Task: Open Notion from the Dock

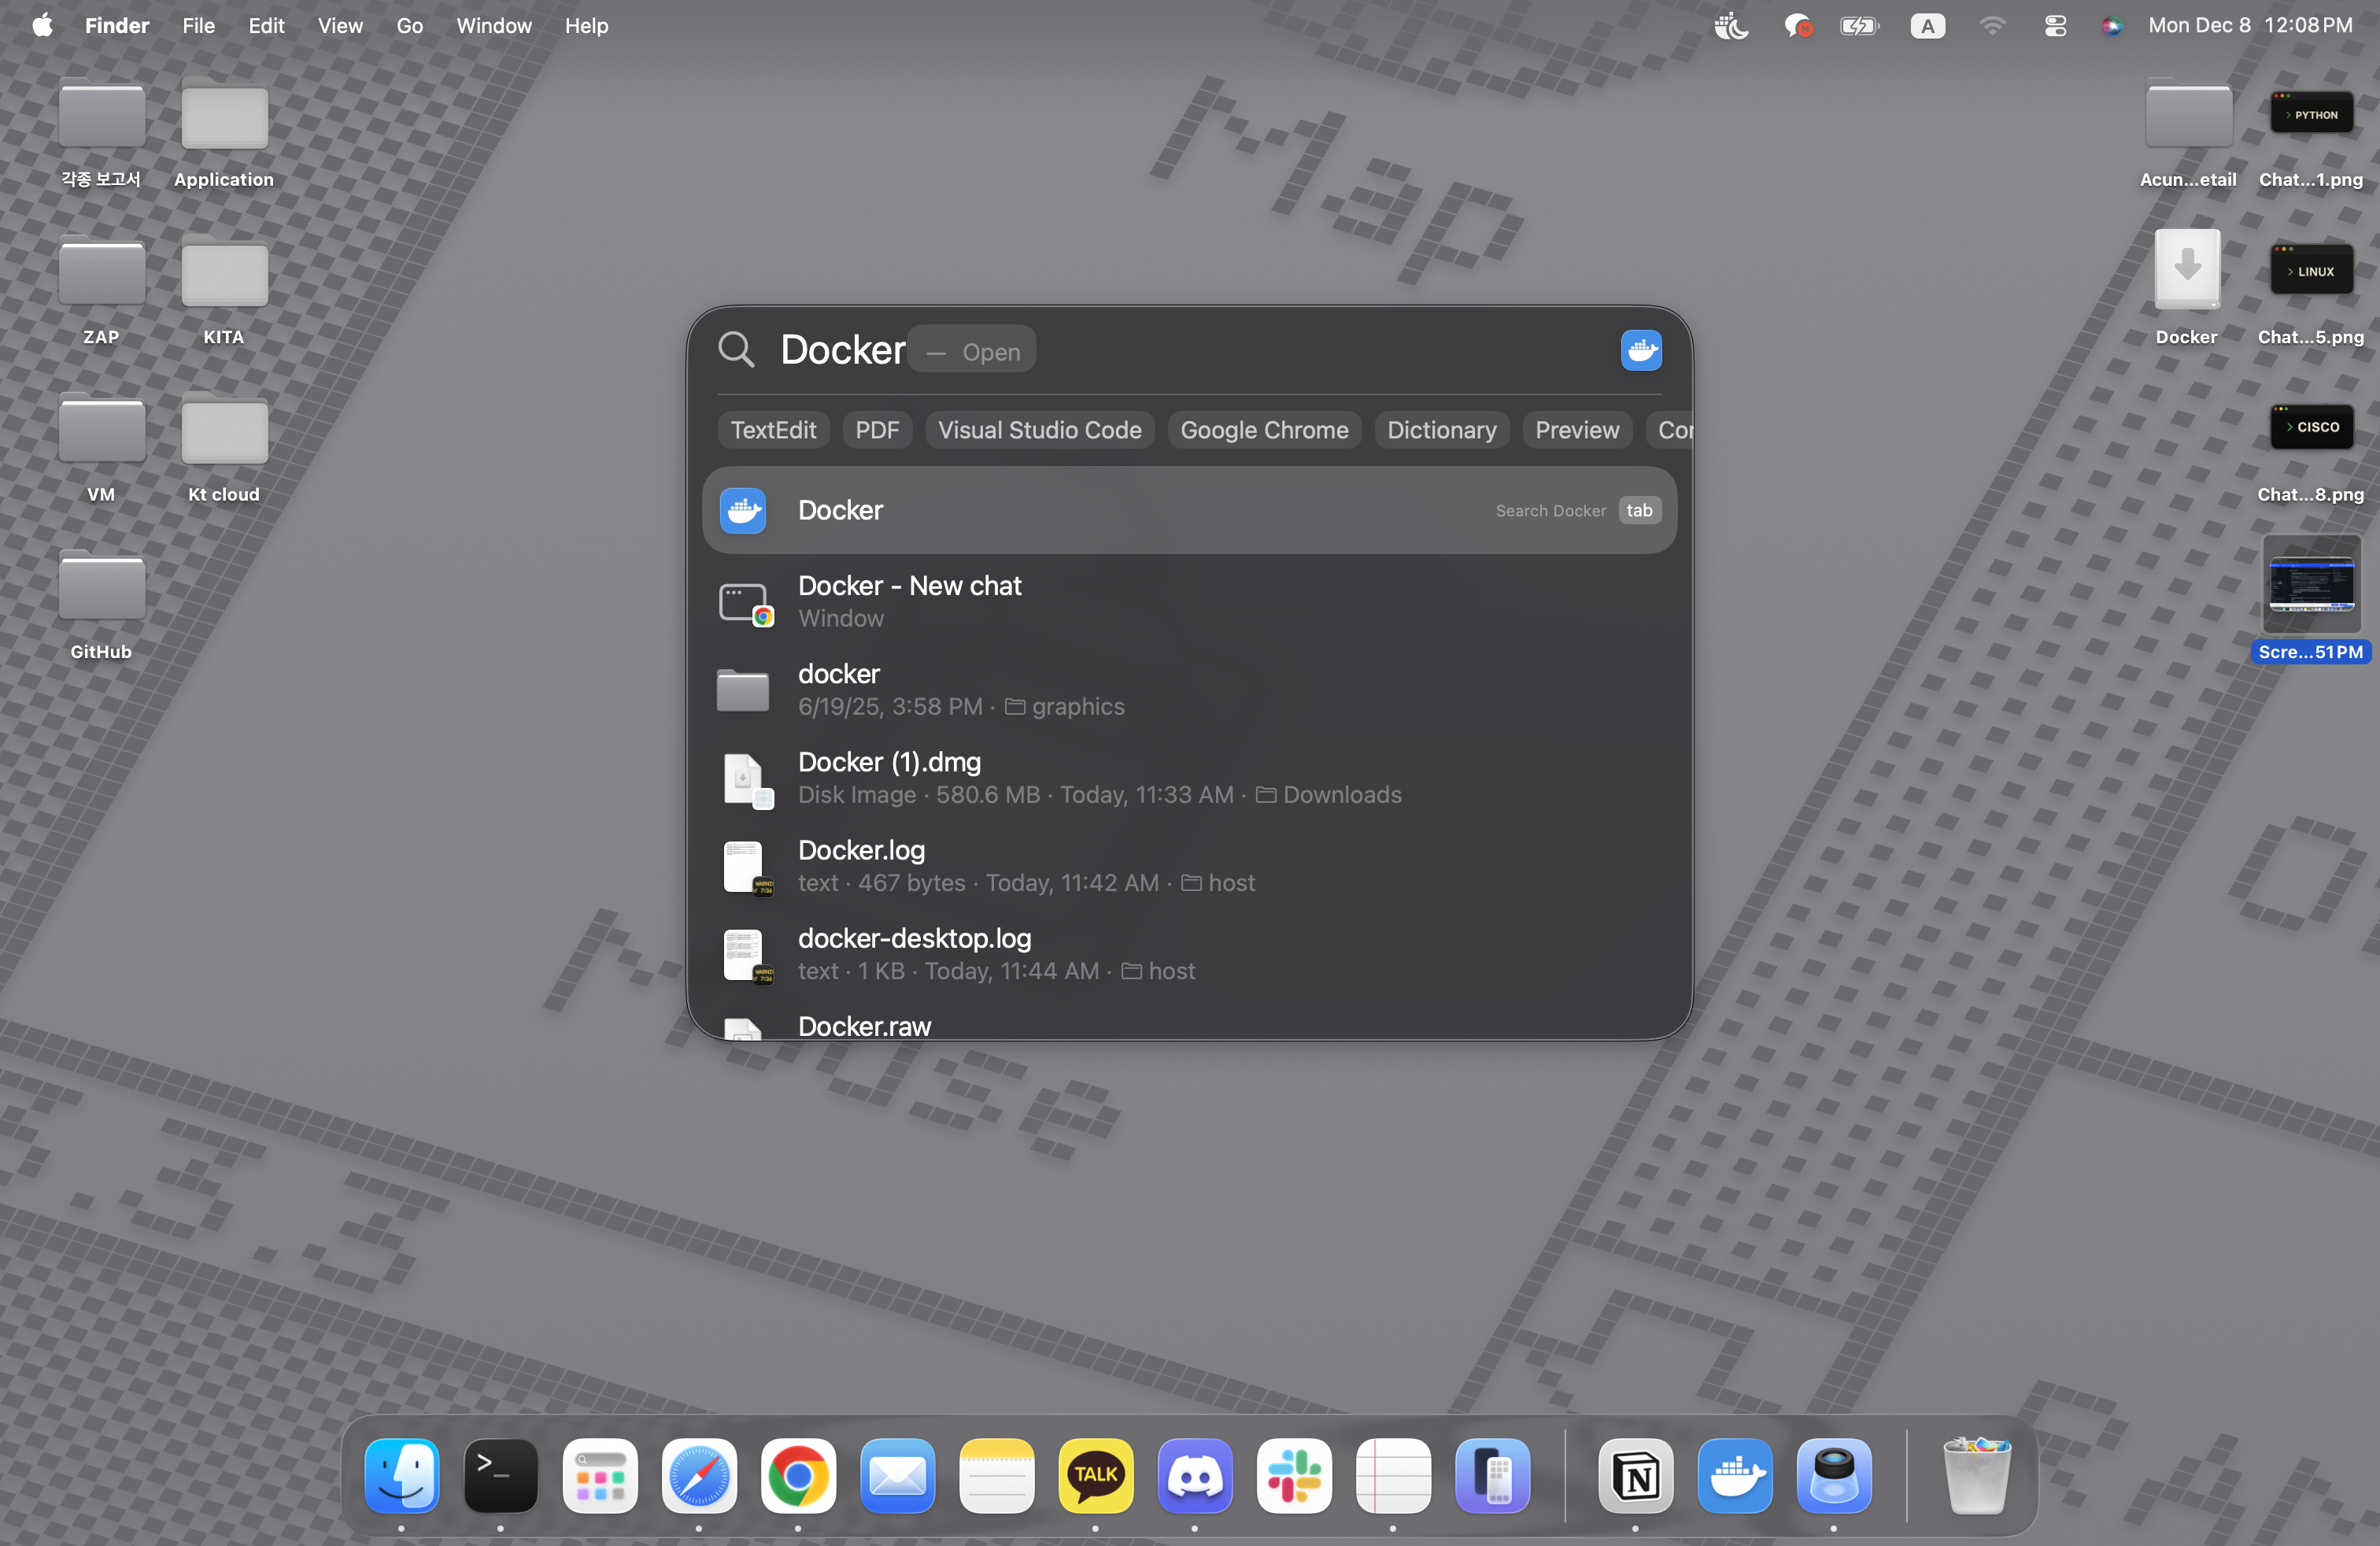Action: tap(1636, 1476)
